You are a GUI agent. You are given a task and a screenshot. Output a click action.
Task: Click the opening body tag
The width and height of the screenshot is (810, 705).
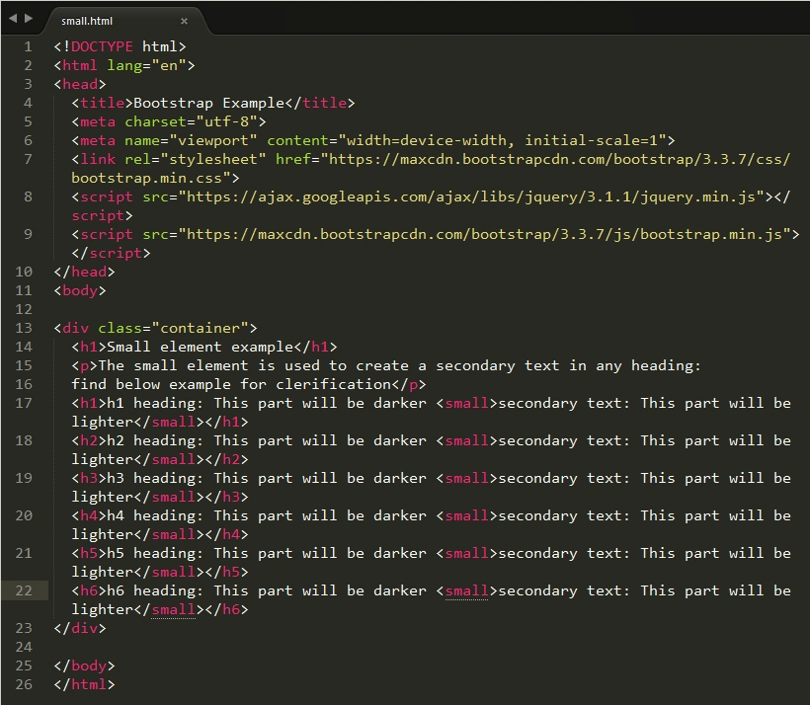click(80, 290)
